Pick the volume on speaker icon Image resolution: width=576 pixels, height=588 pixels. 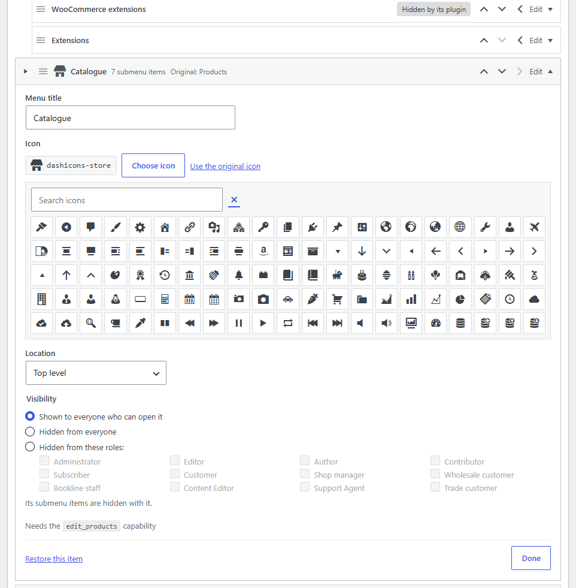click(387, 323)
